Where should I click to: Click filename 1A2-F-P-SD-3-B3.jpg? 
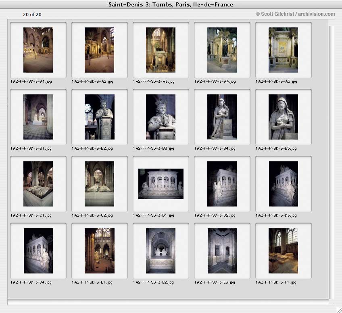(154, 148)
